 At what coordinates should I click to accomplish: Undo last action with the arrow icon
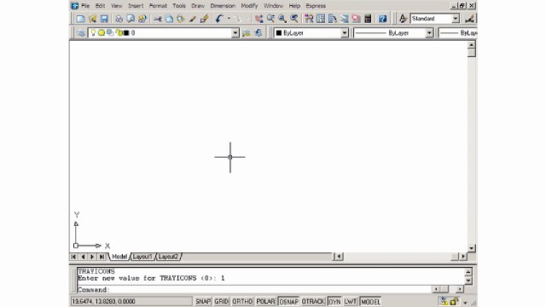click(x=219, y=19)
